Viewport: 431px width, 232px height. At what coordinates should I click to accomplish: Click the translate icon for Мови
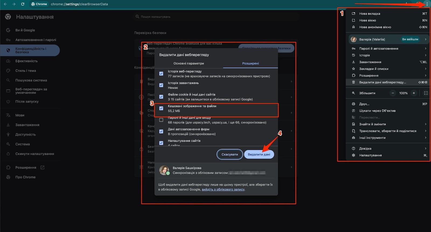8,115
